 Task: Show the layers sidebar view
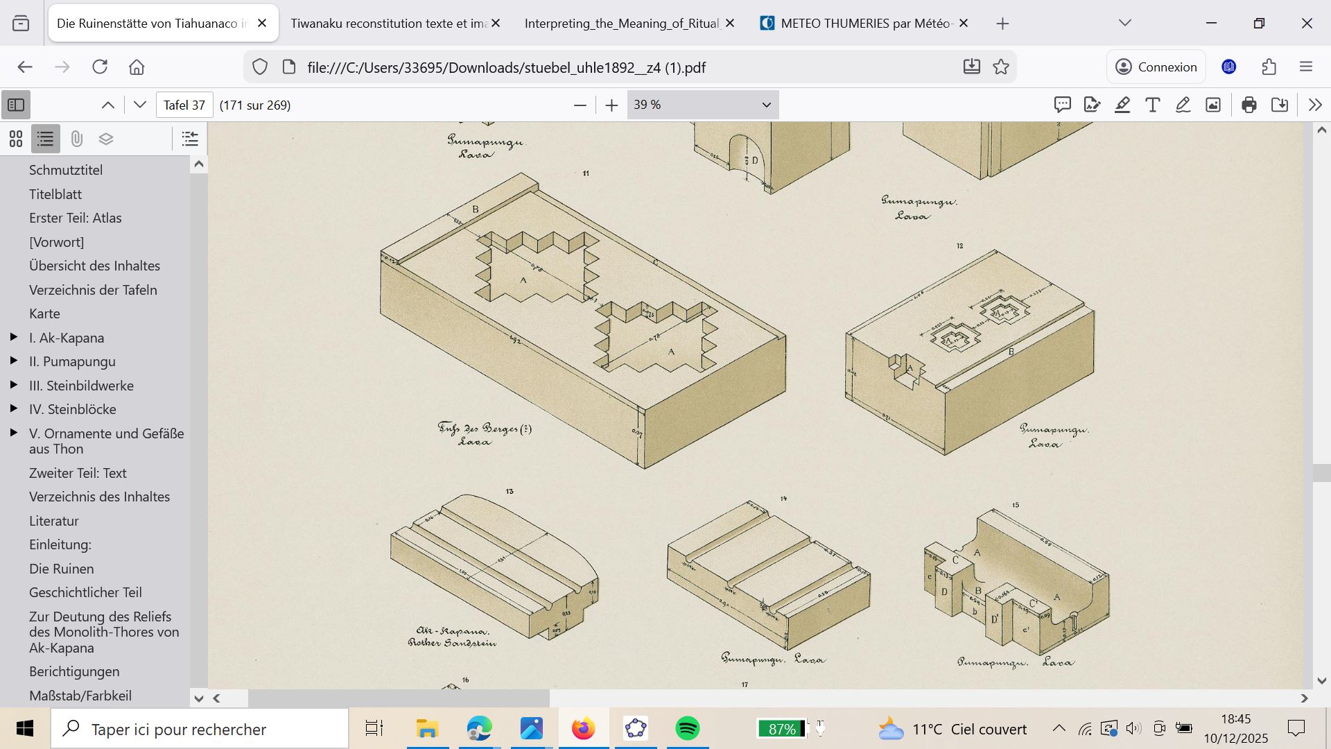(106, 139)
